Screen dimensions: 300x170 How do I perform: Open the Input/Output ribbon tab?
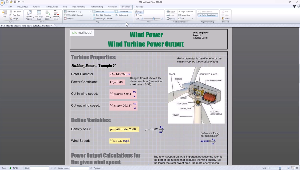click(22, 7)
